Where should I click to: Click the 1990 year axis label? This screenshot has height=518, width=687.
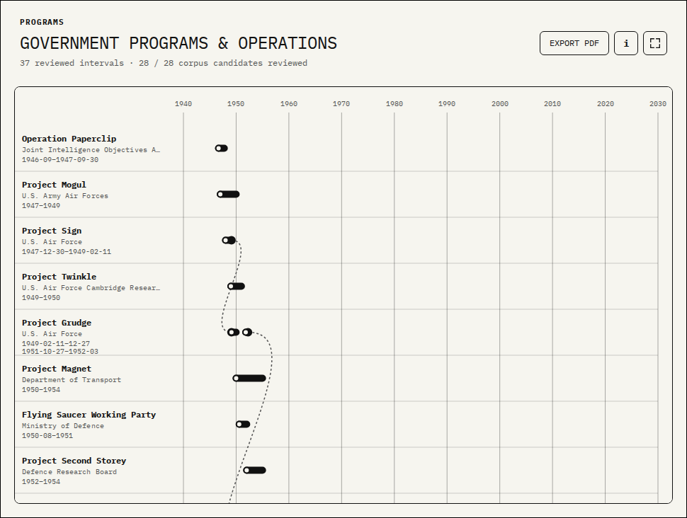pyautogui.click(x=447, y=104)
